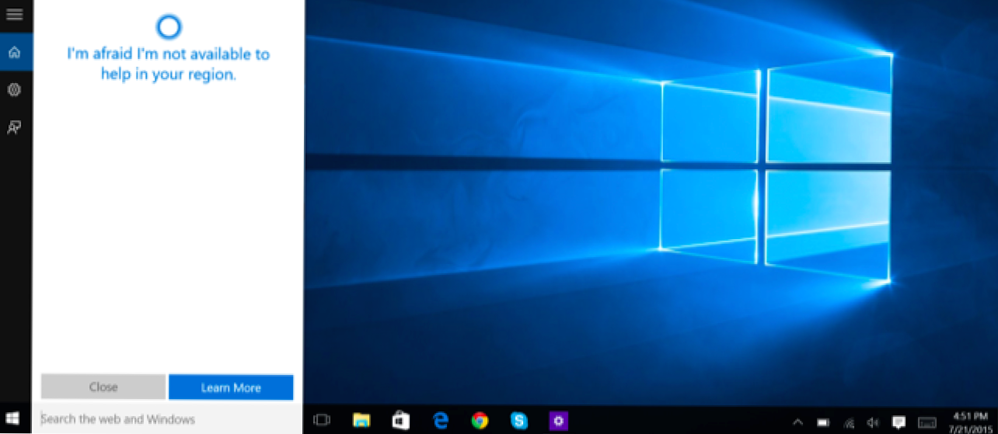Launch Microsoft Edge browser
This screenshot has width=998, height=434.
tap(441, 420)
